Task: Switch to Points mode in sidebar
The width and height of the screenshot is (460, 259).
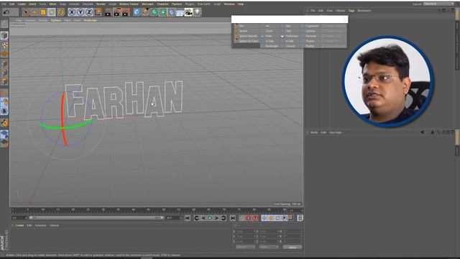Action: point(4,63)
